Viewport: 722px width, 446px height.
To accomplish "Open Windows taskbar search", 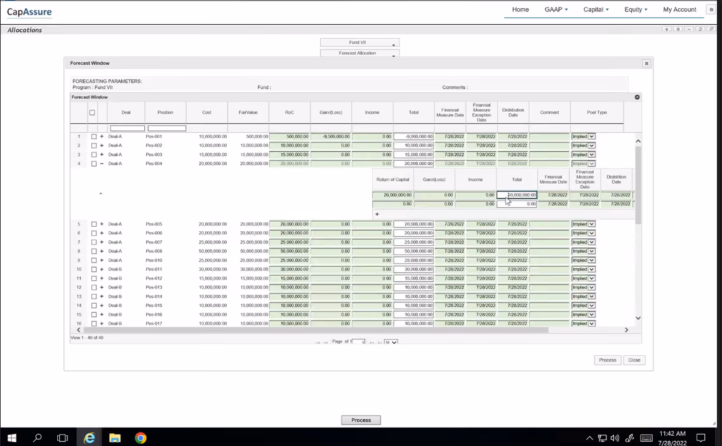I will pos(37,438).
